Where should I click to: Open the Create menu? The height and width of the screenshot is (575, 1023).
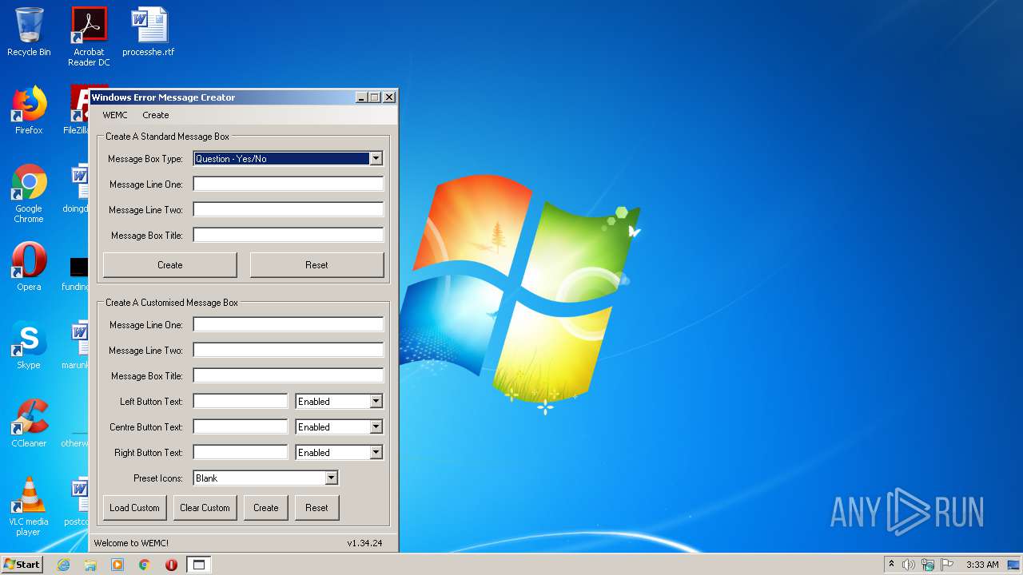tap(156, 115)
